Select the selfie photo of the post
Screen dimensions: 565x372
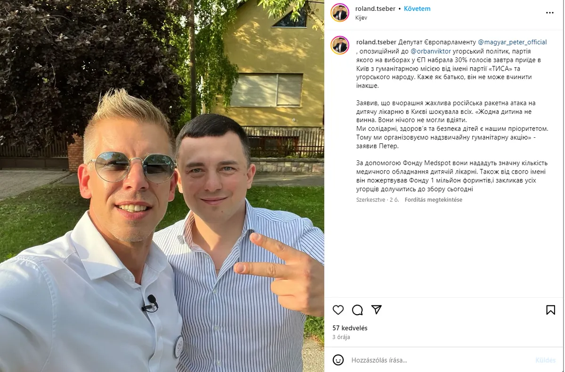162,186
